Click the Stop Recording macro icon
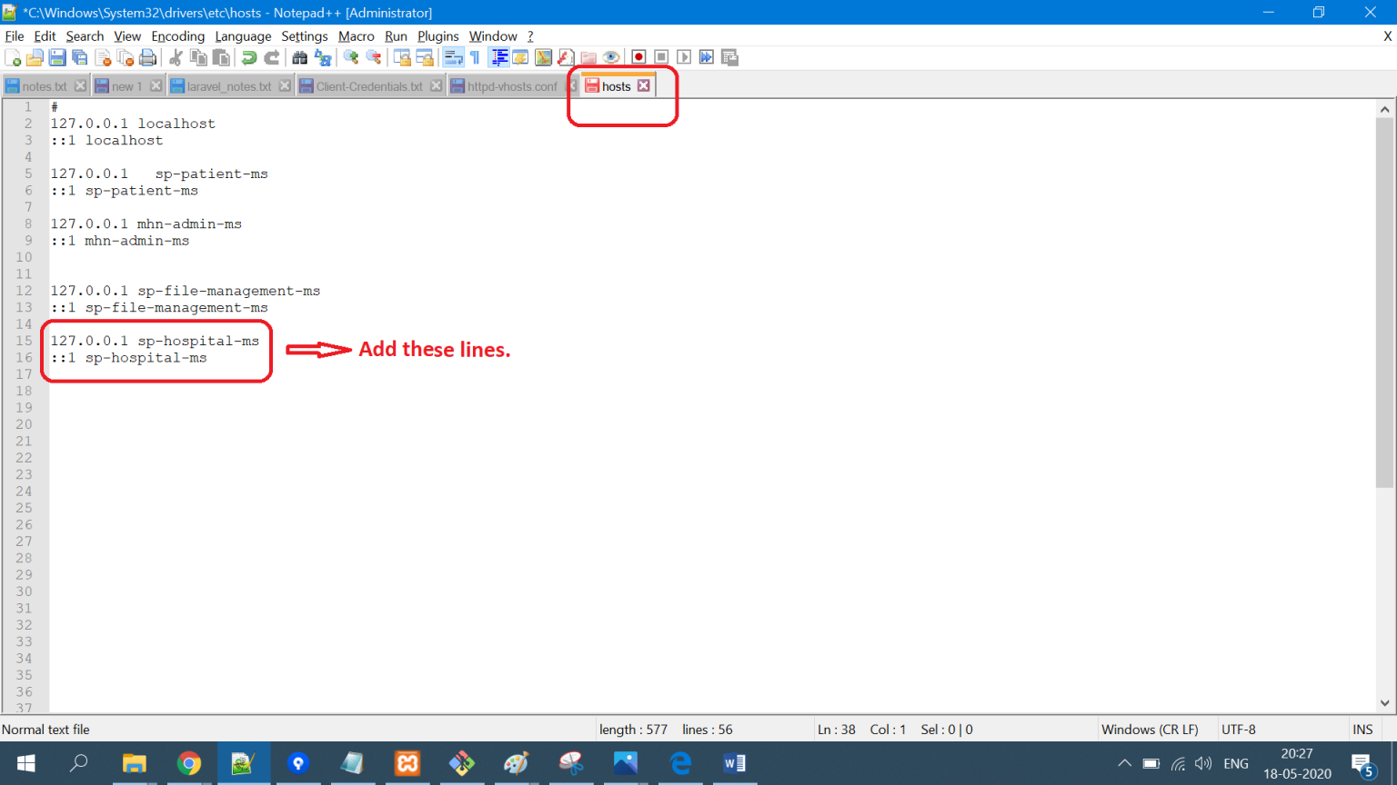Viewport: 1397px width, 785px height. (x=661, y=57)
